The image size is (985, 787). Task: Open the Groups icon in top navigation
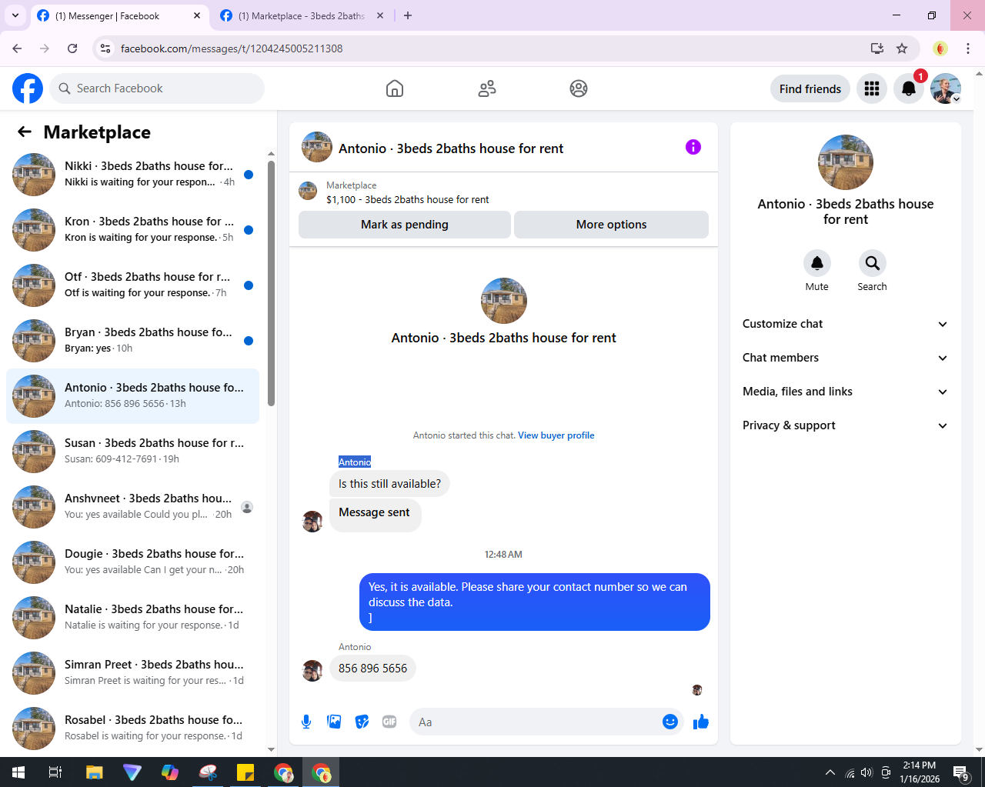579,88
